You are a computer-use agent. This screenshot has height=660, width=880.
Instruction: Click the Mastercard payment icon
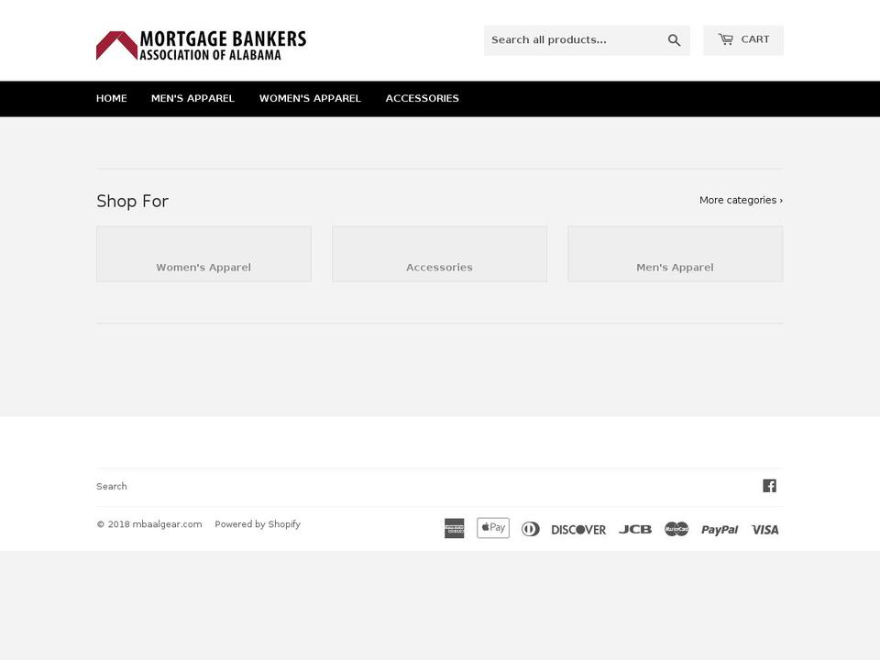[676, 529]
